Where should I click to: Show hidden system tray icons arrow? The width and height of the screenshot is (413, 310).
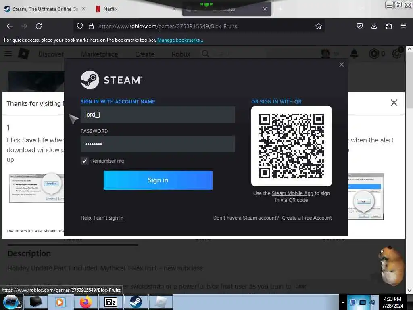(343, 302)
